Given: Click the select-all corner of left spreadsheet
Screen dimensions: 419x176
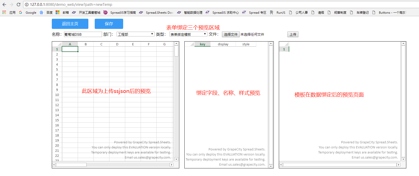Looking at the screenshot, I should 57,44.
